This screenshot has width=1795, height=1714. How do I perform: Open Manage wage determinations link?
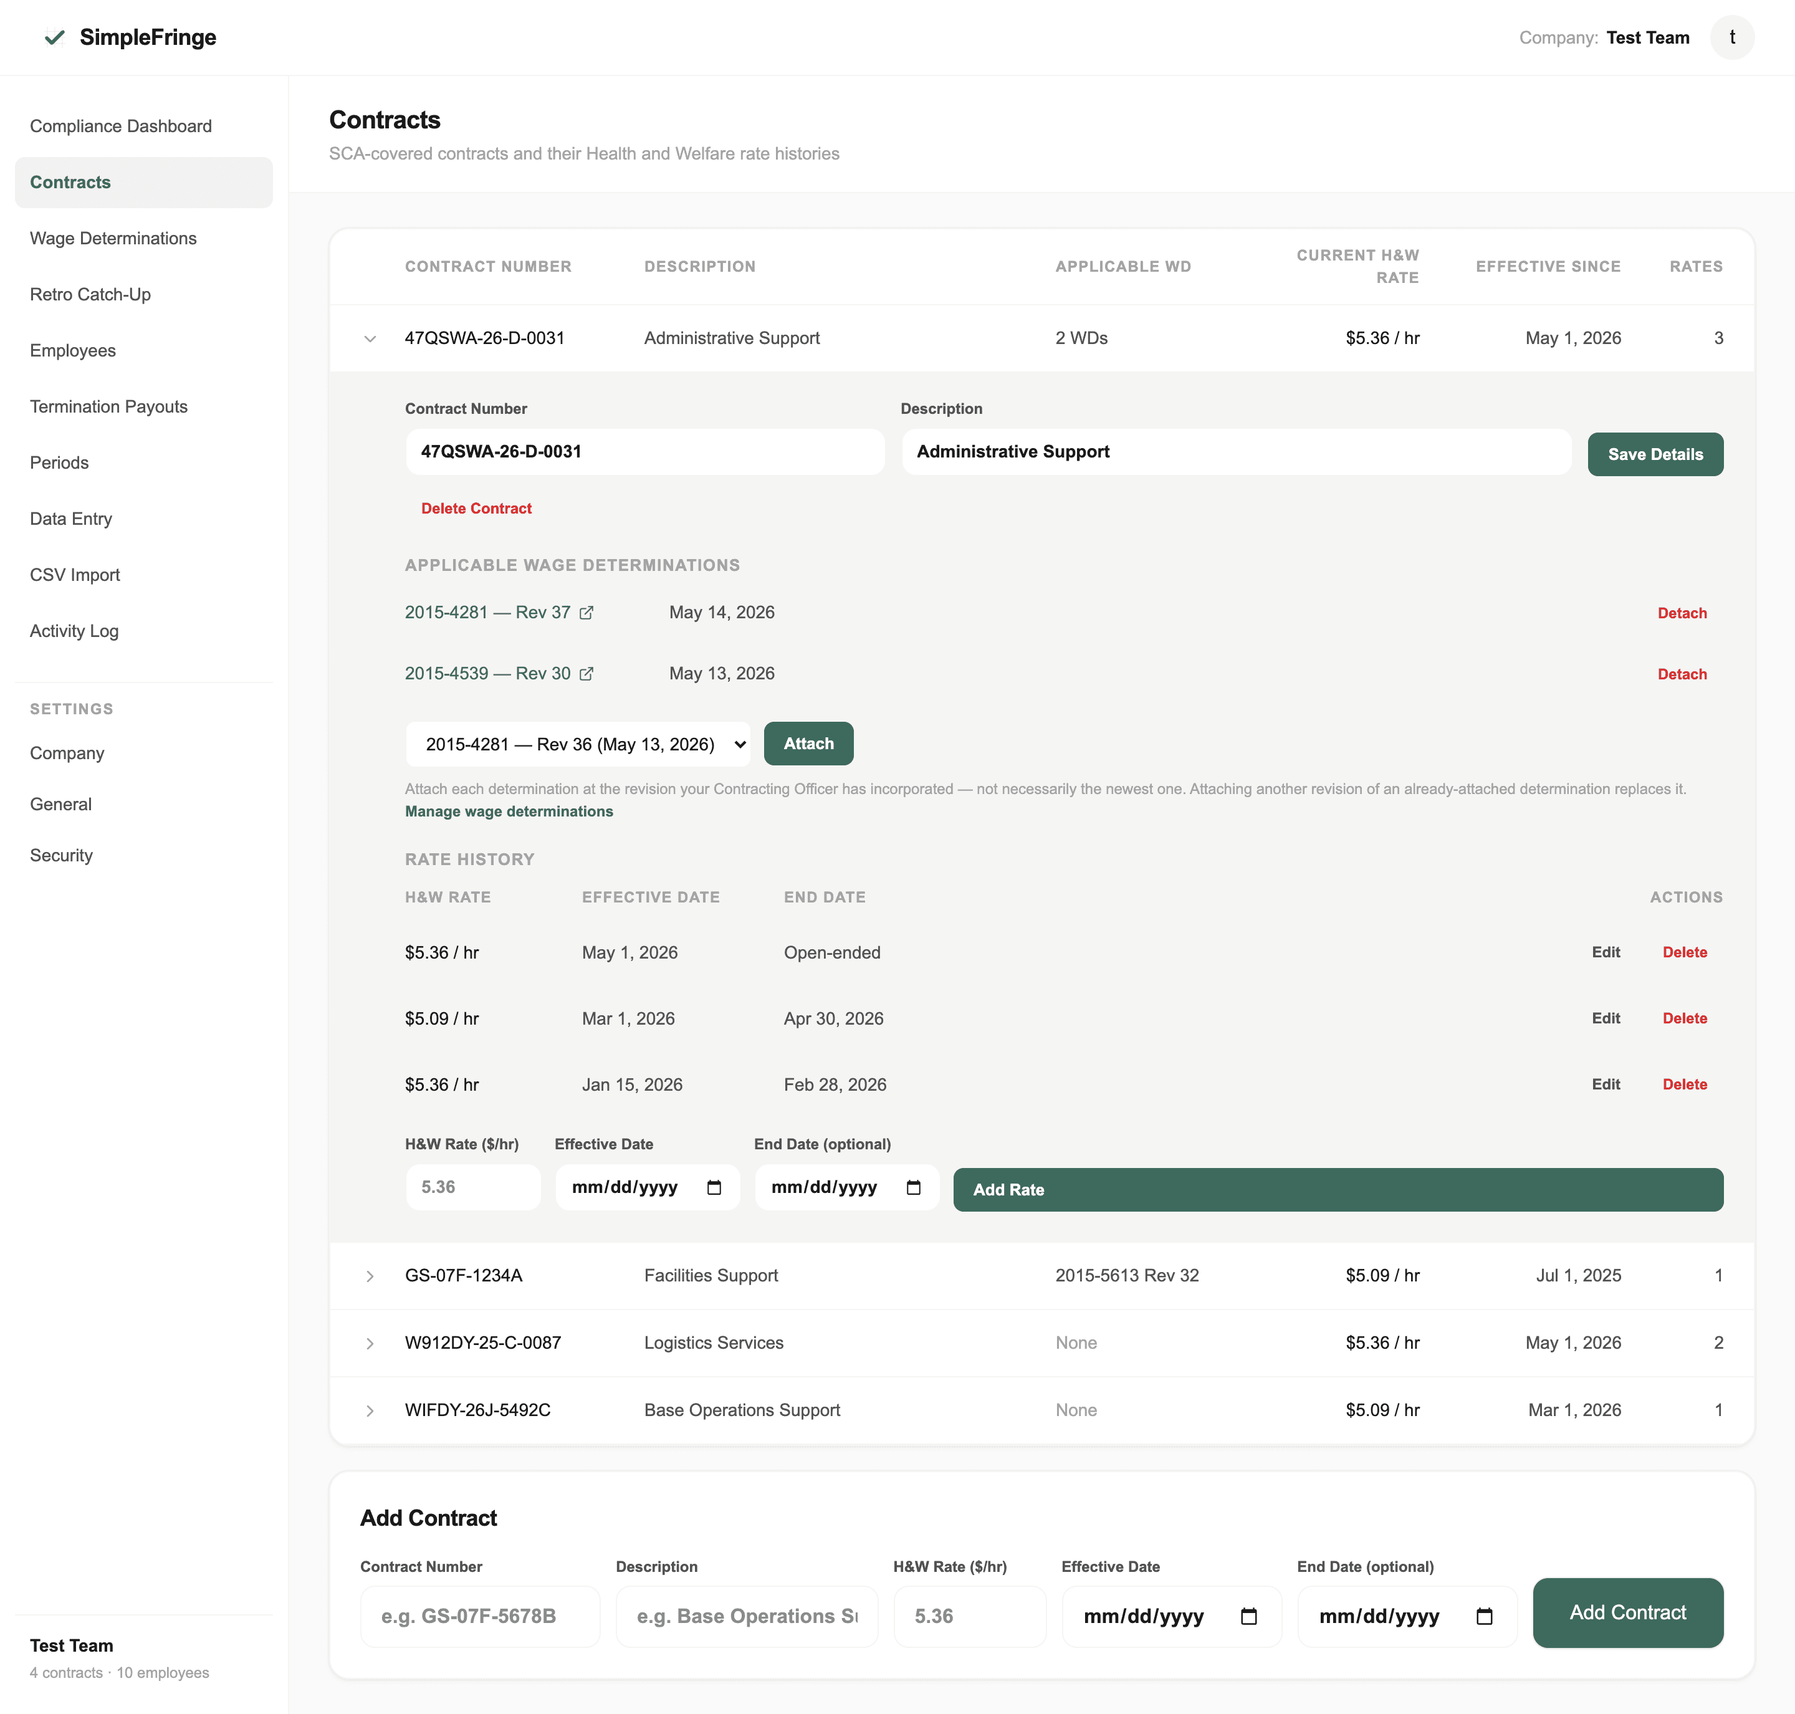click(x=509, y=812)
